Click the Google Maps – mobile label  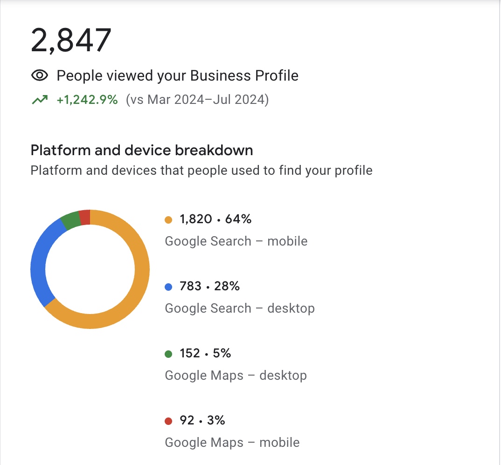click(x=232, y=443)
